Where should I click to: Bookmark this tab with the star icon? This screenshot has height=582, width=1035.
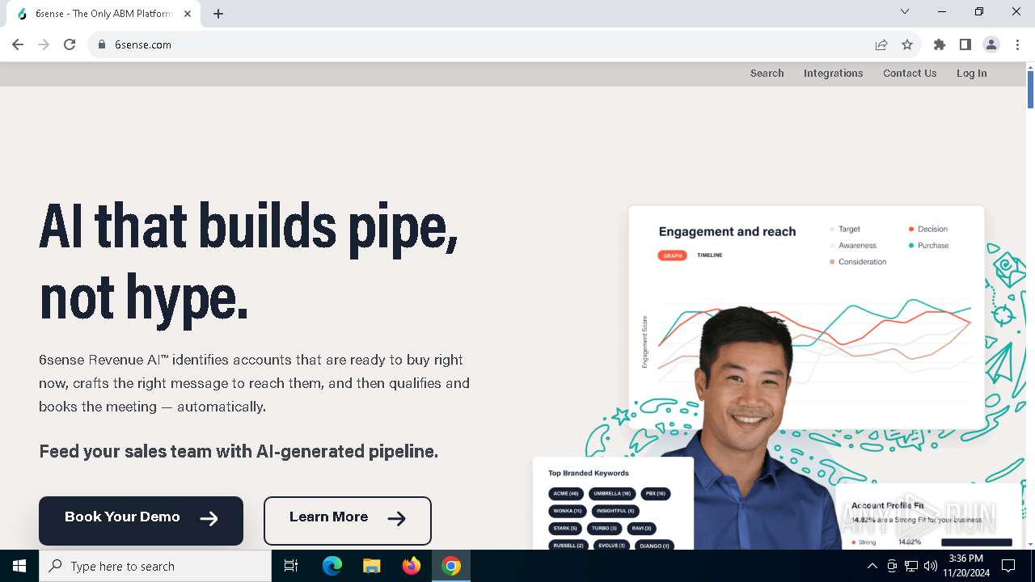point(907,44)
